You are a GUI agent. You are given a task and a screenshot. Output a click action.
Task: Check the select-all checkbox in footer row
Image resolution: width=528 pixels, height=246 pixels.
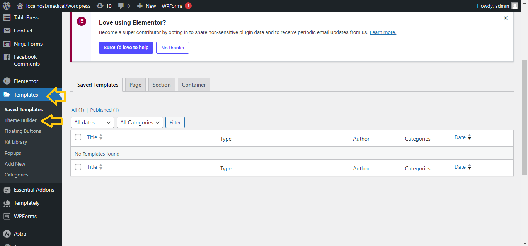tap(78, 167)
